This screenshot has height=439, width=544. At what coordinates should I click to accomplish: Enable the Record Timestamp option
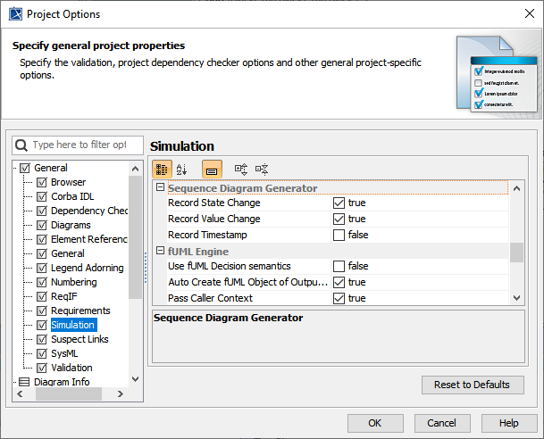pyautogui.click(x=339, y=235)
